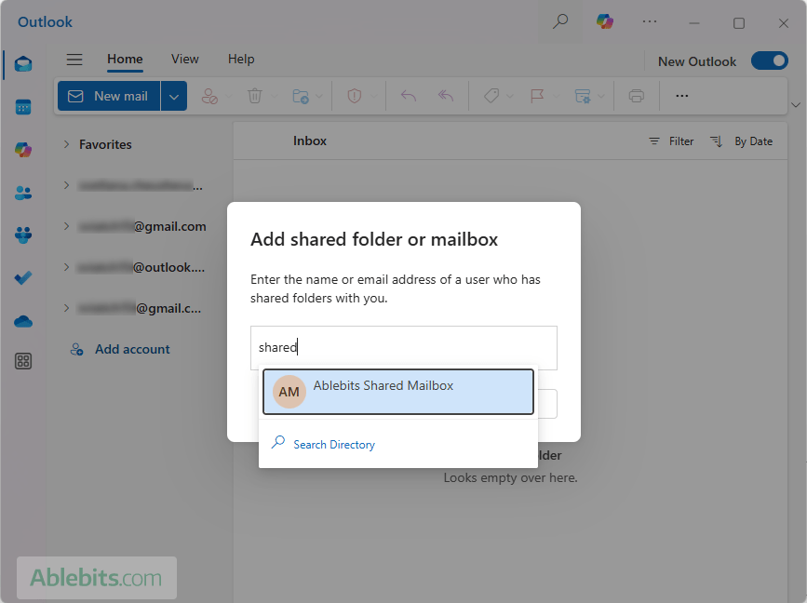This screenshot has width=807, height=603.
Task: Switch to the Home tab
Action: tap(125, 60)
